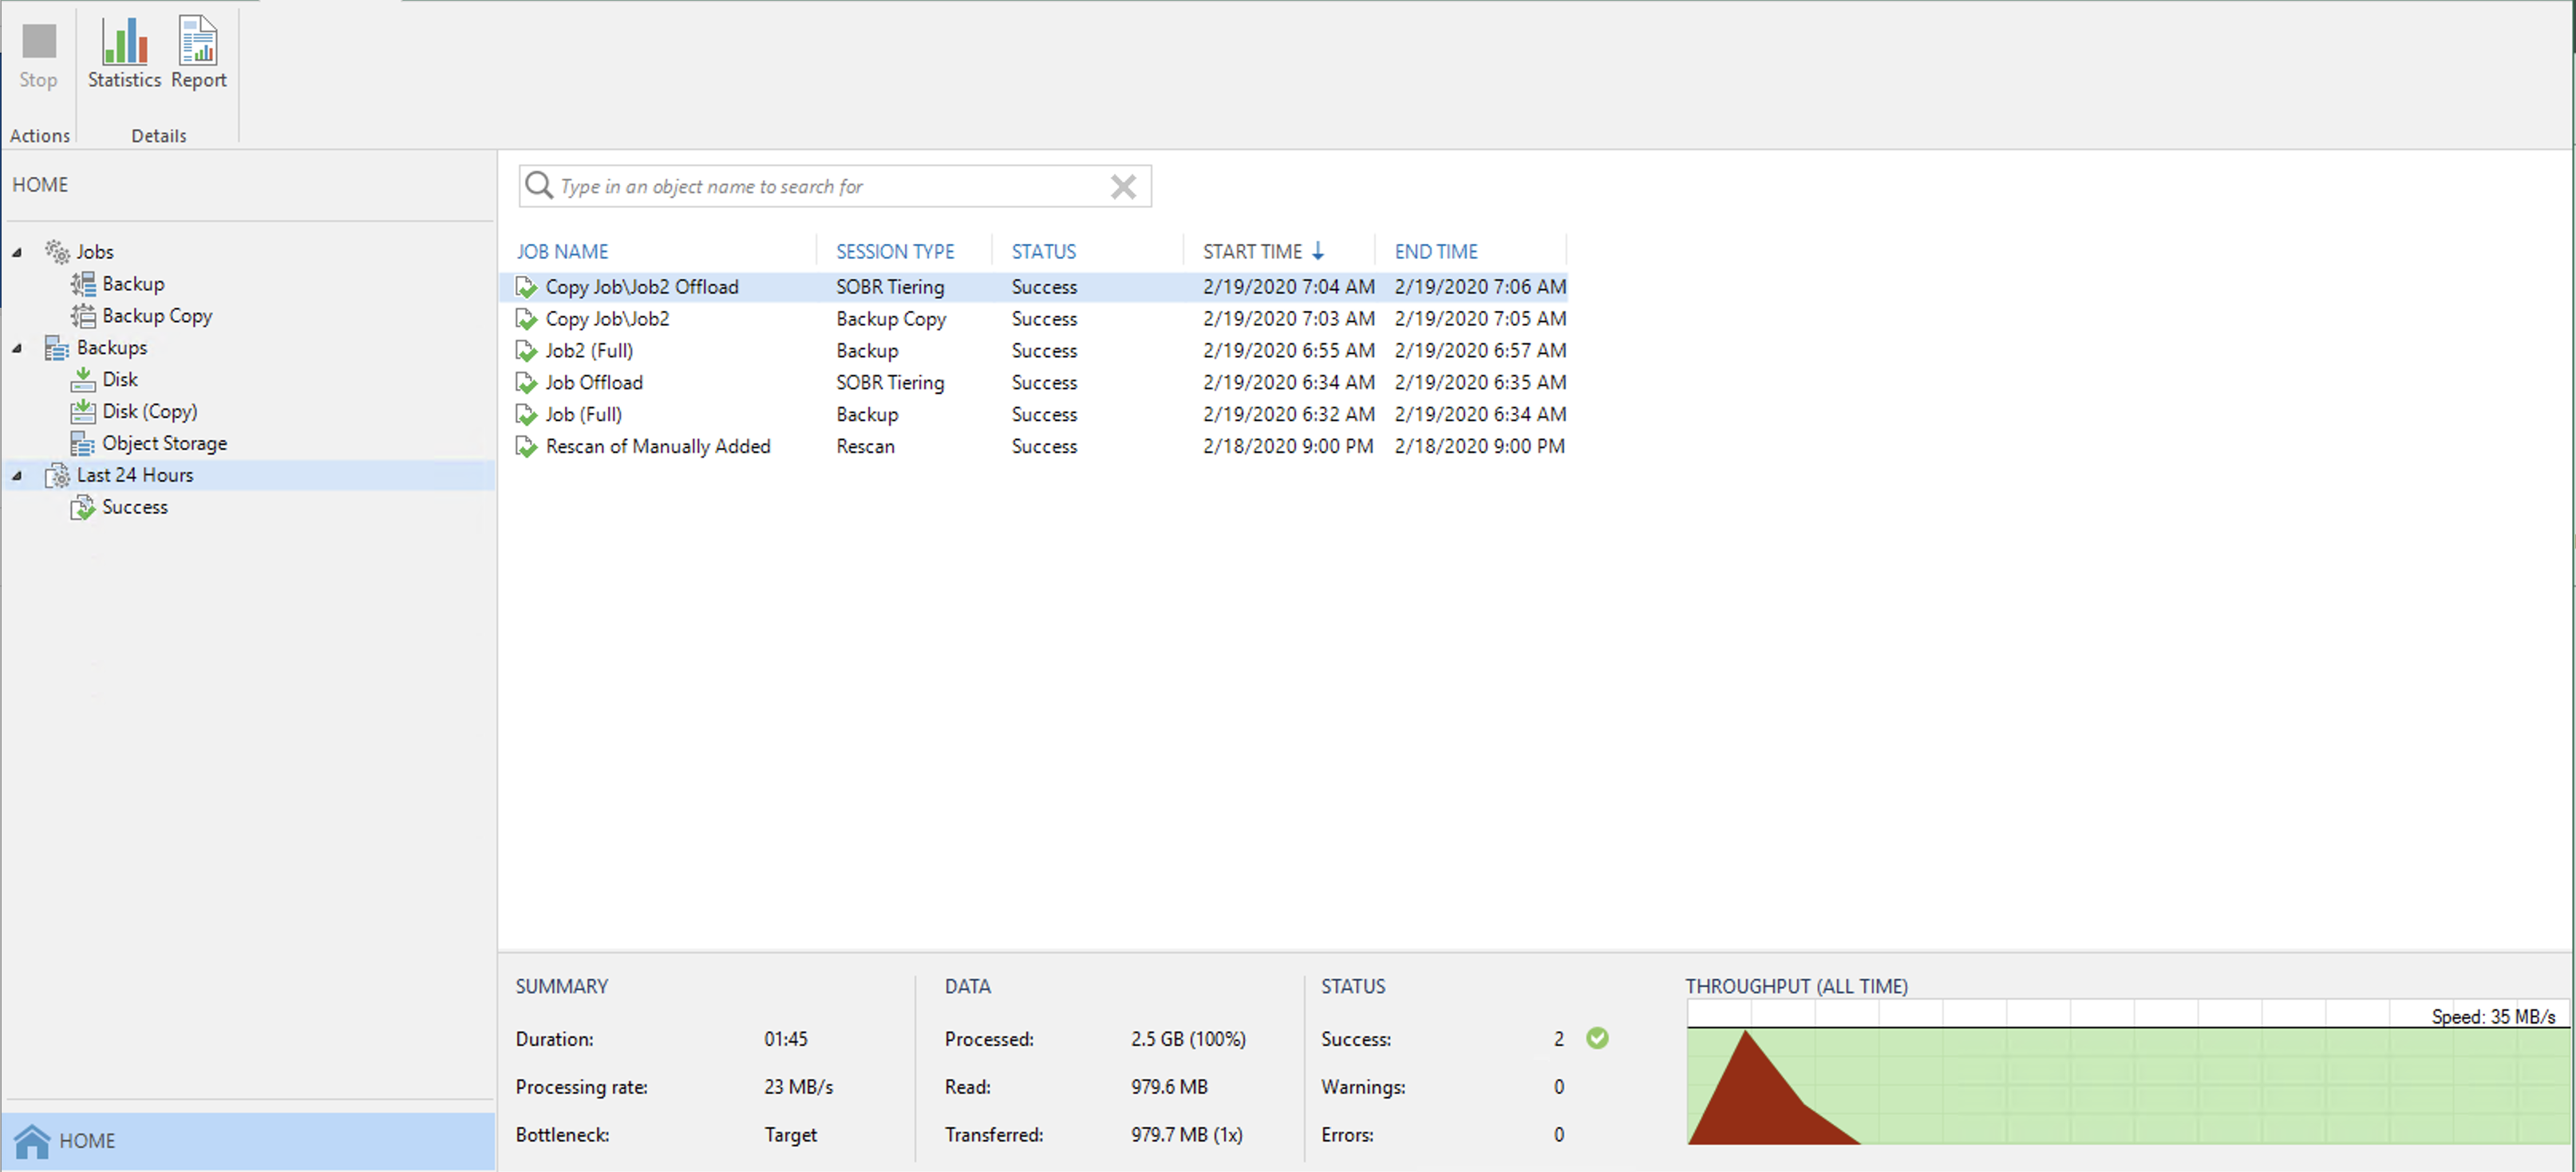This screenshot has height=1172, width=2576.
Task: Sort by END TIME column
Action: tap(1436, 252)
